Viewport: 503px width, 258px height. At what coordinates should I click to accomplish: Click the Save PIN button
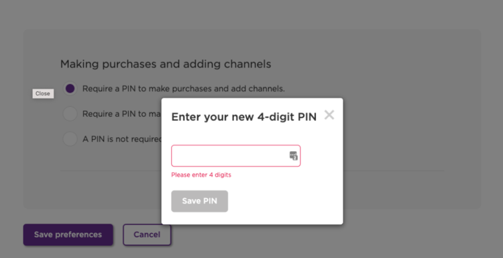click(200, 201)
